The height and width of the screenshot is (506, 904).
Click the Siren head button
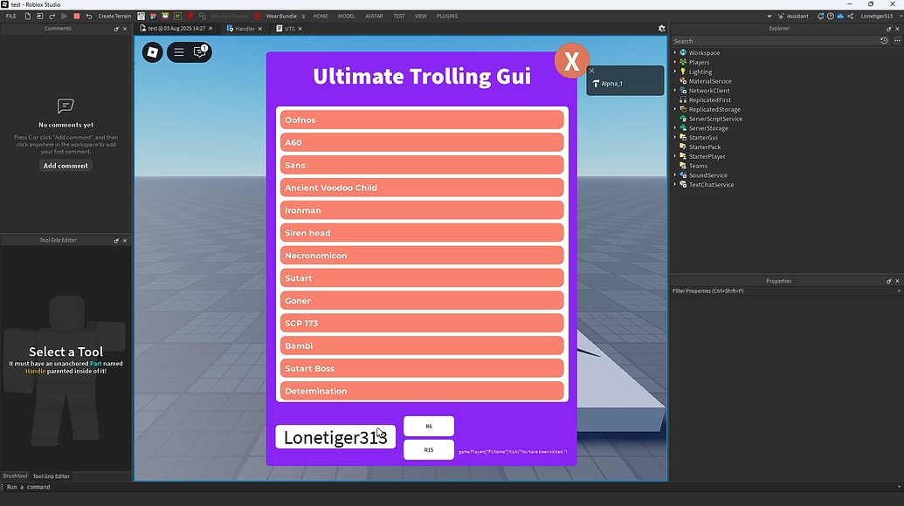422,233
